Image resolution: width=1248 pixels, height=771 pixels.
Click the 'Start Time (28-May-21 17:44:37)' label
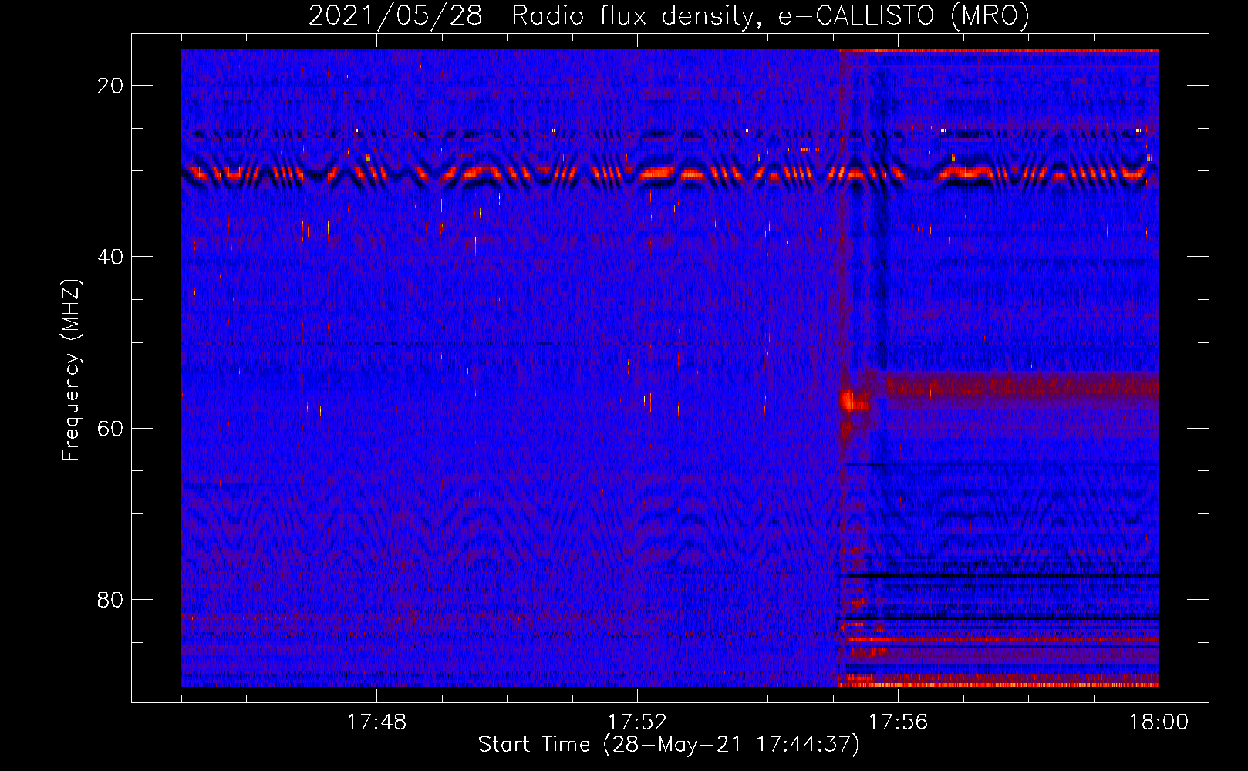669,745
